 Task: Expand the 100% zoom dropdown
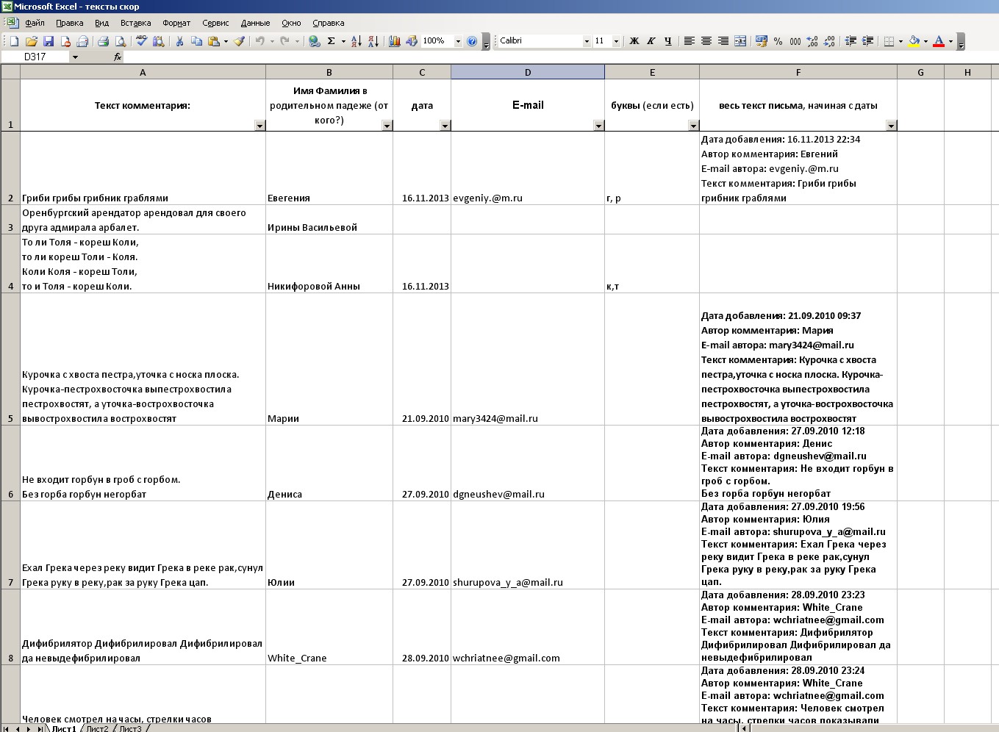(x=458, y=41)
